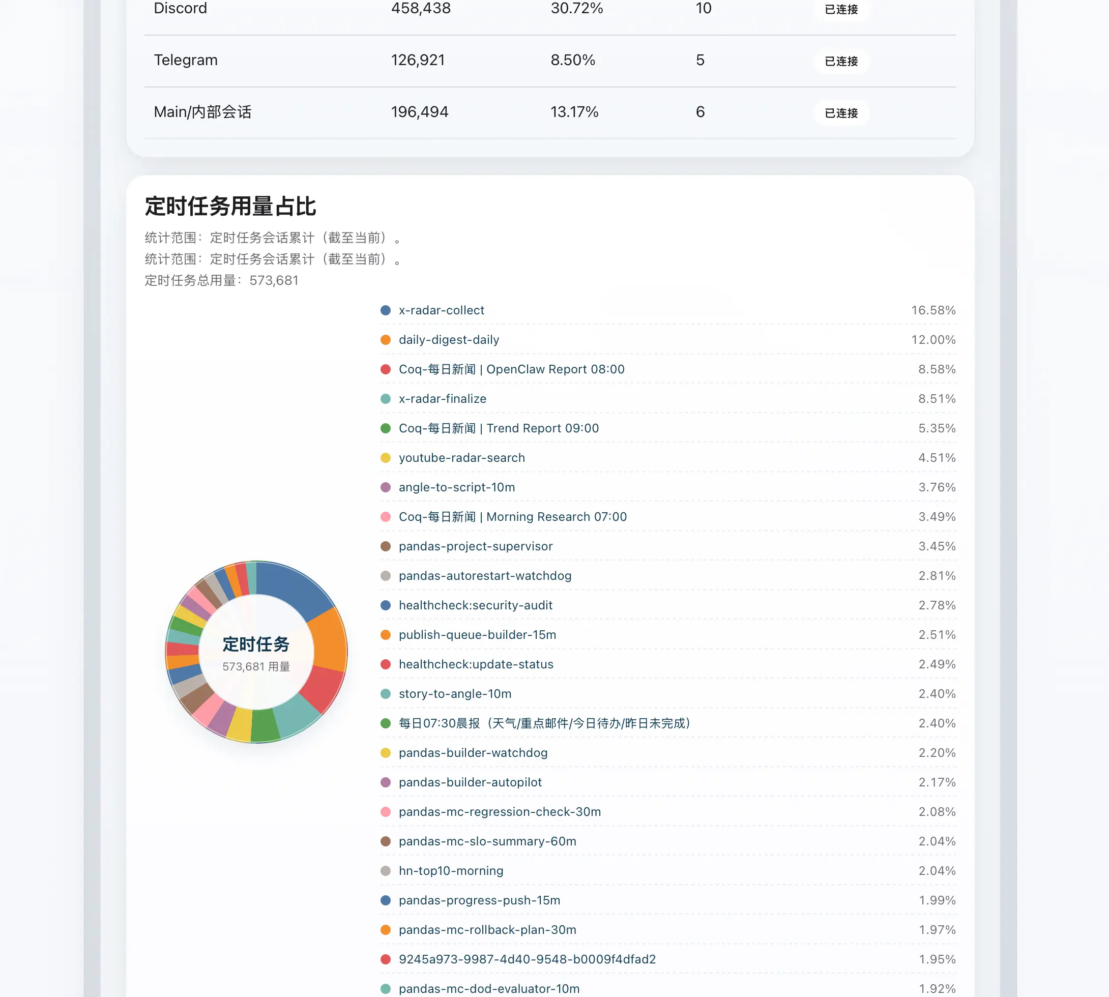This screenshot has width=1109, height=997.
Task: Select the pandas-project-supervisor legend label
Action: tap(475, 546)
